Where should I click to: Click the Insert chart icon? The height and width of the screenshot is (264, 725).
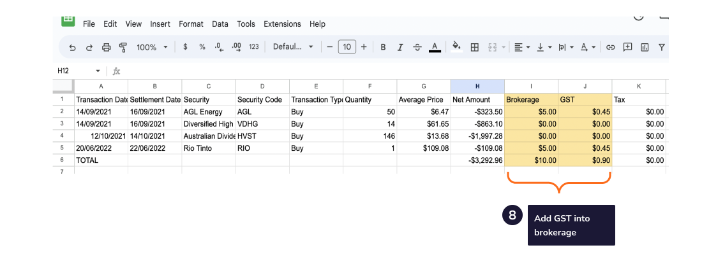(645, 47)
